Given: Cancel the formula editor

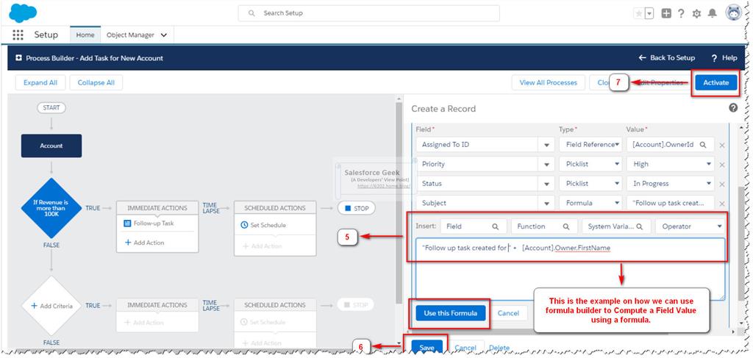Looking at the screenshot, I should tap(508, 313).
